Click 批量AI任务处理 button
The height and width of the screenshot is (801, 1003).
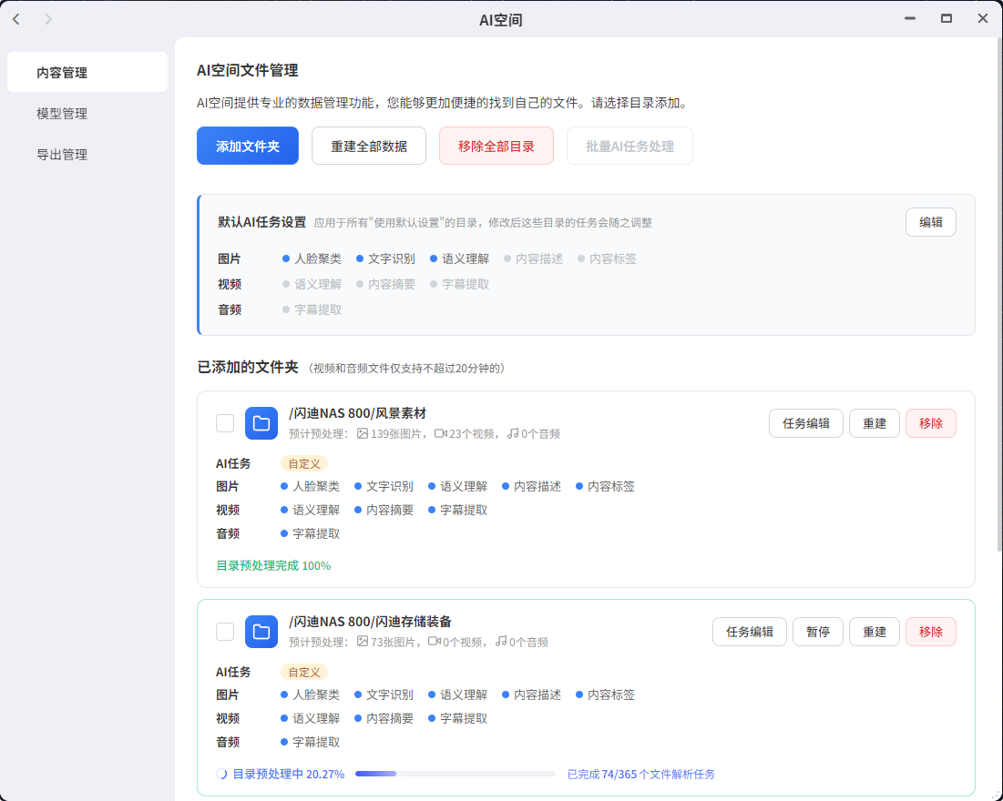630,146
